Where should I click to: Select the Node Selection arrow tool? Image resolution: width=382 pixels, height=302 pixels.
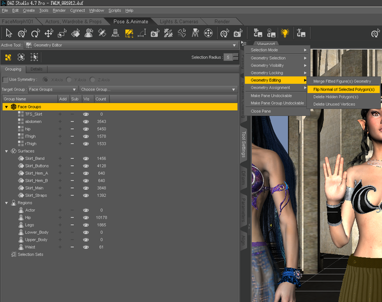[x=9, y=33]
